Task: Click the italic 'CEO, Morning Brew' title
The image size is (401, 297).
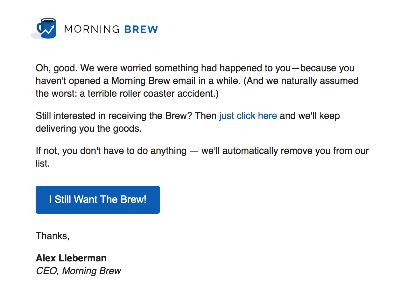Action: click(x=78, y=271)
